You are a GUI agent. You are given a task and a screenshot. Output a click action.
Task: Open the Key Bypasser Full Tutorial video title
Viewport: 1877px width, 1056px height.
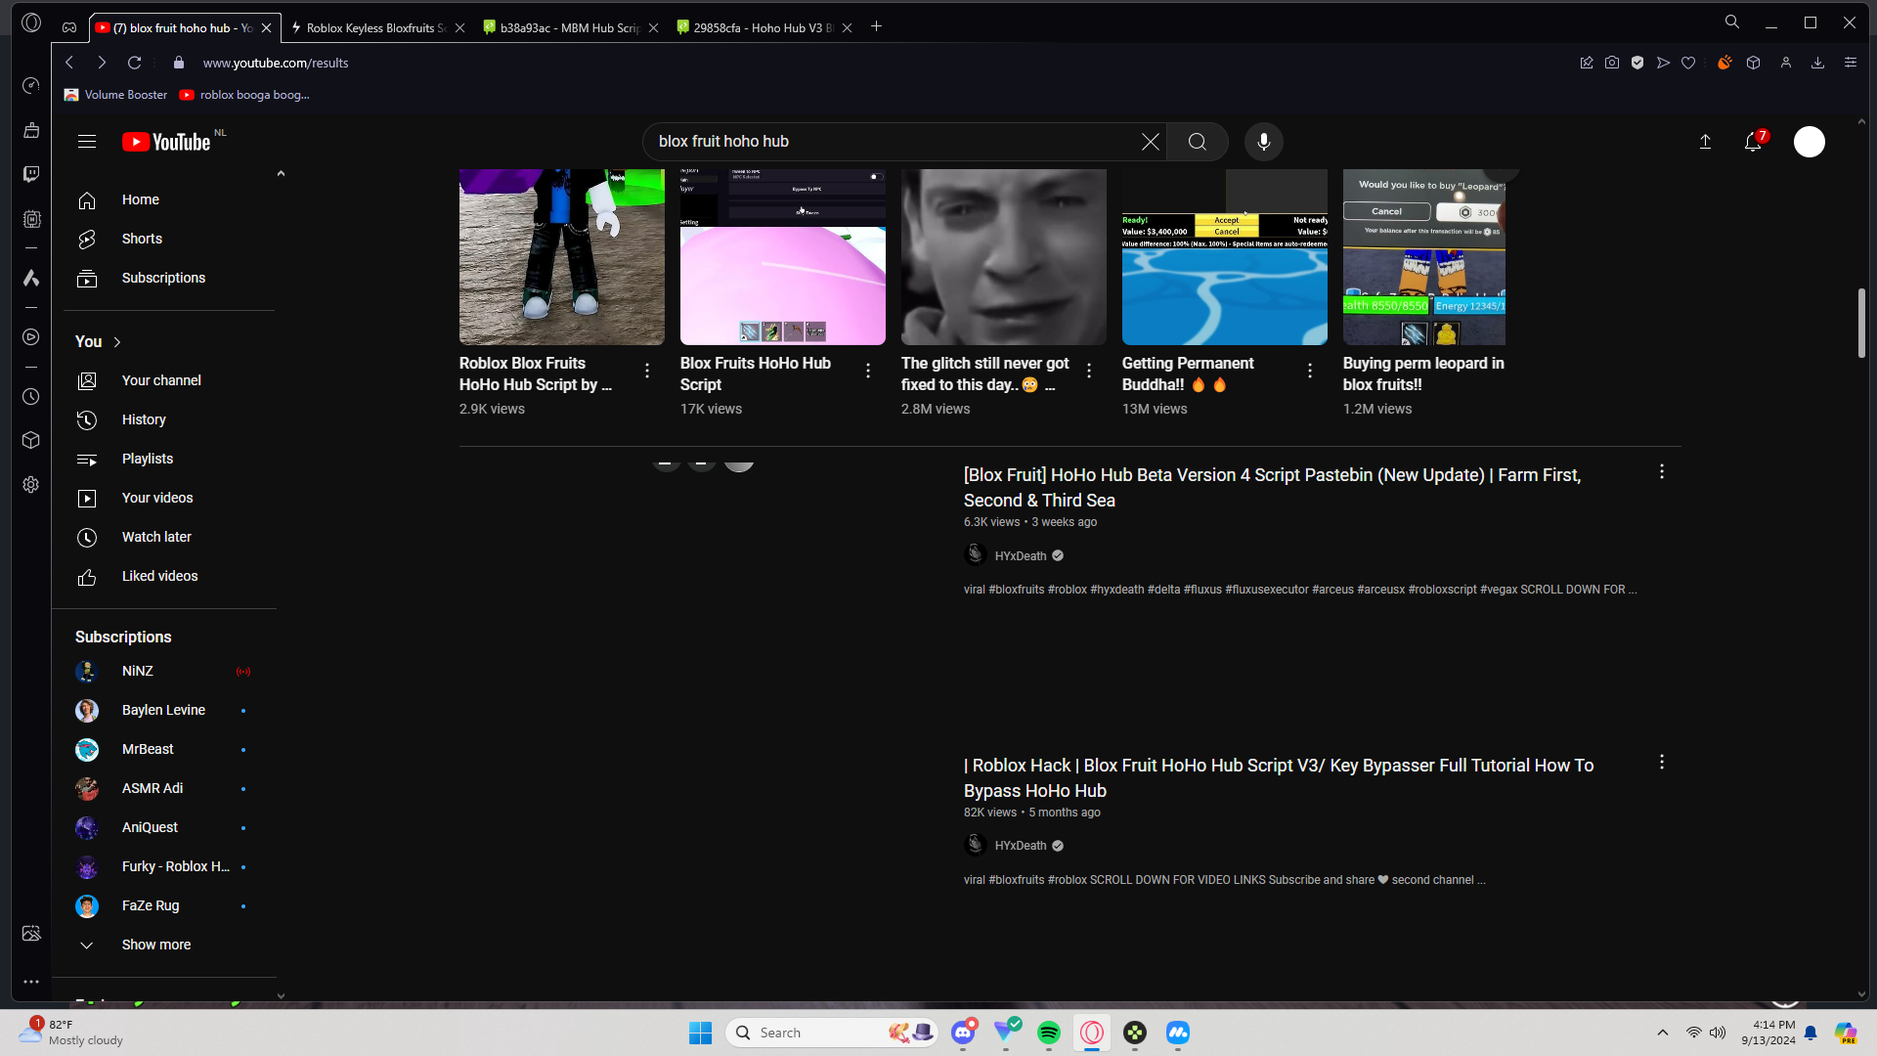(x=1279, y=777)
